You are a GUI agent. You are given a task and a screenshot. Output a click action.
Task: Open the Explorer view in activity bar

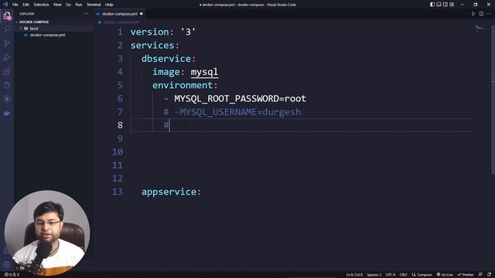(7, 15)
